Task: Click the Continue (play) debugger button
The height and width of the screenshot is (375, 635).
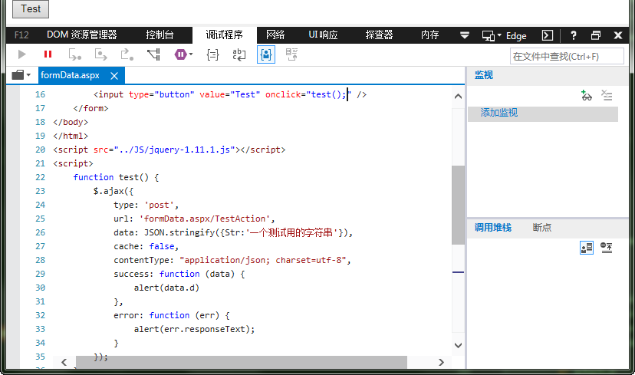Action: 22,54
